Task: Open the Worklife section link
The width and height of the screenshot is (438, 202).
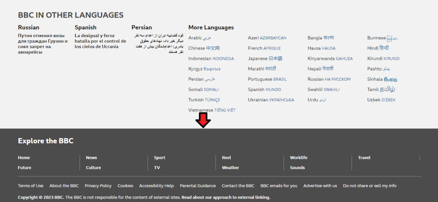Action: tap(298, 158)
